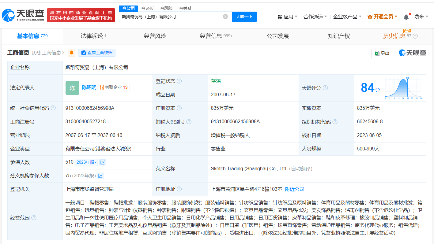Select the 基本信息 tab

(32, 36)
